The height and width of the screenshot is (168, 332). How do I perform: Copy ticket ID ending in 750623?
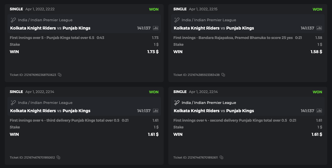60,75
